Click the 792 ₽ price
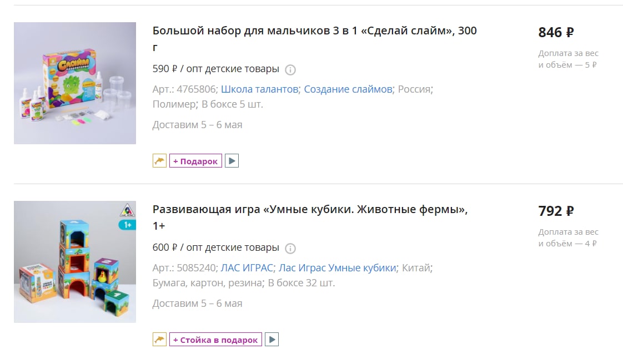 [556, 211]
